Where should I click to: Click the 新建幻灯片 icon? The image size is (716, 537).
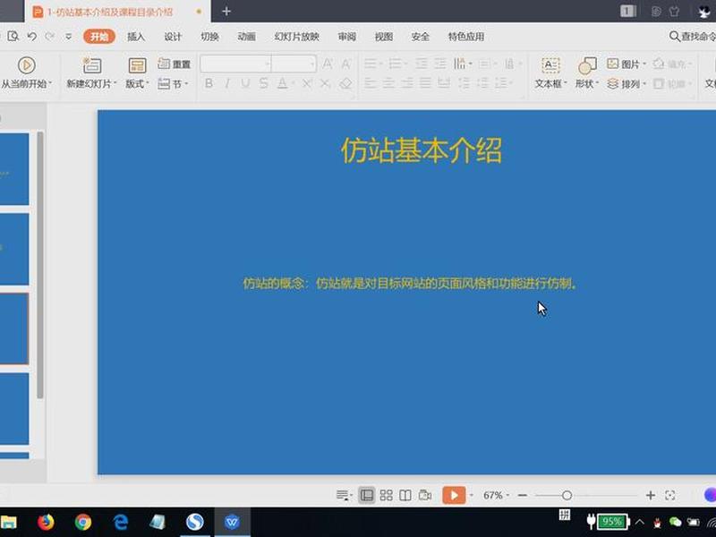click(x=92, y=65)
